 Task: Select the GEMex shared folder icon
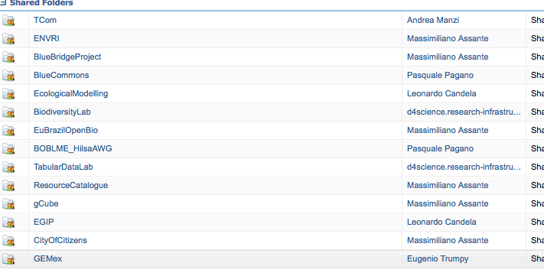pyautogui.click(x=8, y=259)
